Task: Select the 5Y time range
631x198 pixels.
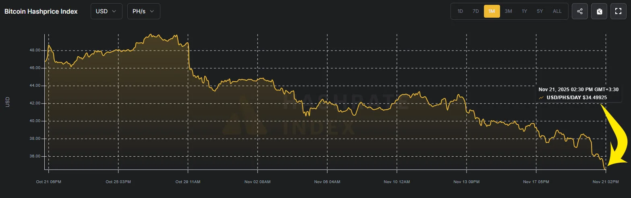Action: click(540, 11)
